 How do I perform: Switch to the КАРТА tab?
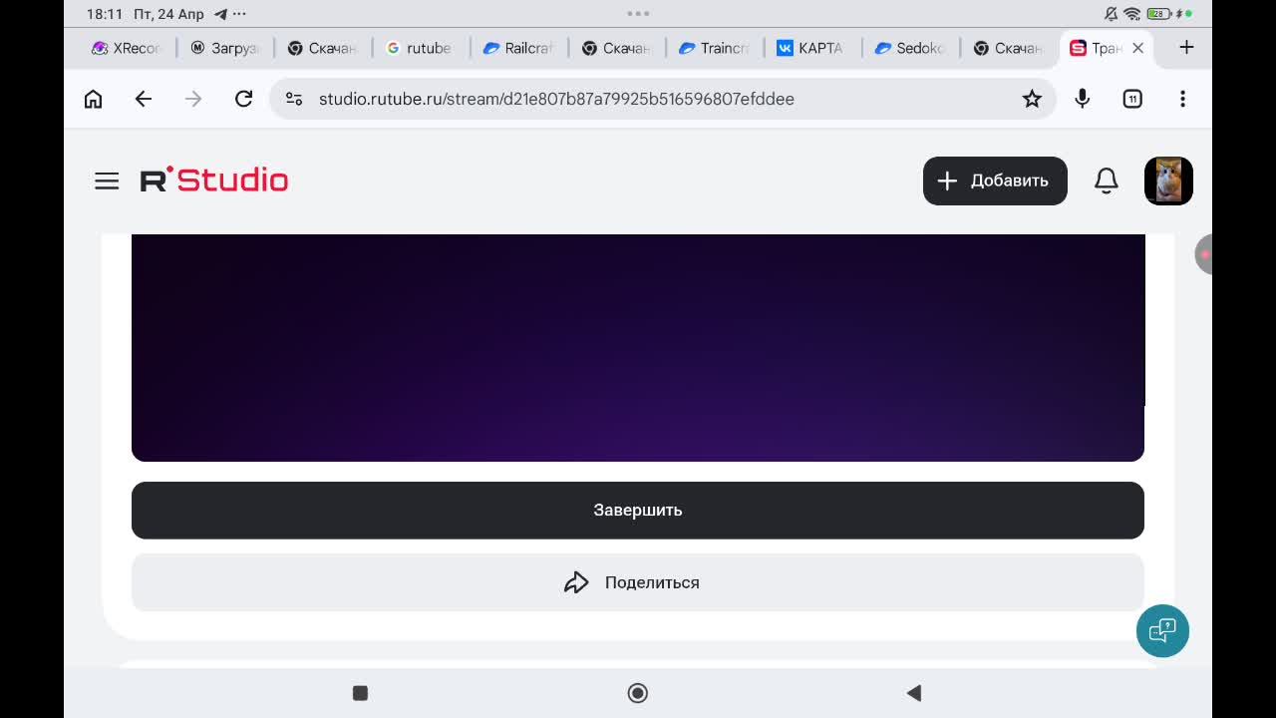point(810,48)
